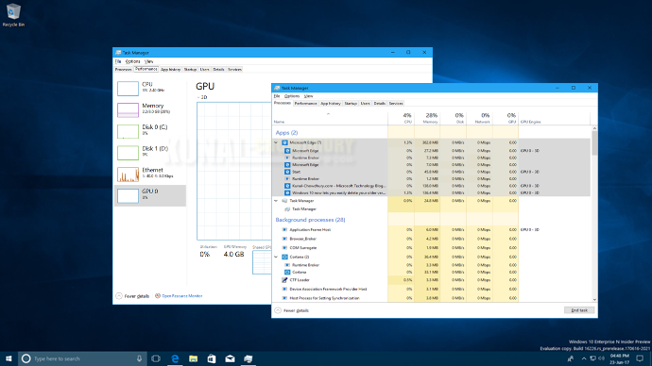The height and width of the screenshot is (366, 652).
Task: Click the Apps (2) group heading
Action: 286,133
